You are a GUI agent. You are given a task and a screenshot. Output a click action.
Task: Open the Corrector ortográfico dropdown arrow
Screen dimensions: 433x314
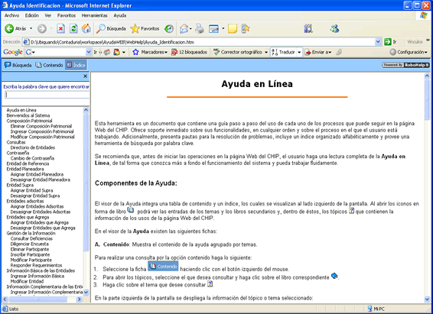pyautogui.click(x=266, y=52)
